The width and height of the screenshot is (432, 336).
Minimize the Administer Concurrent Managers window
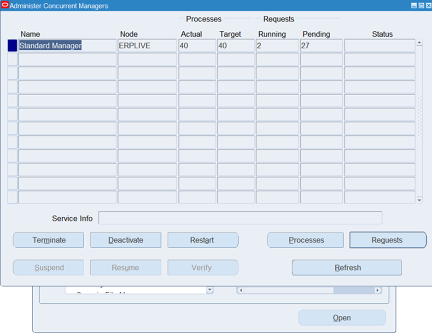(x=414, y=6)
